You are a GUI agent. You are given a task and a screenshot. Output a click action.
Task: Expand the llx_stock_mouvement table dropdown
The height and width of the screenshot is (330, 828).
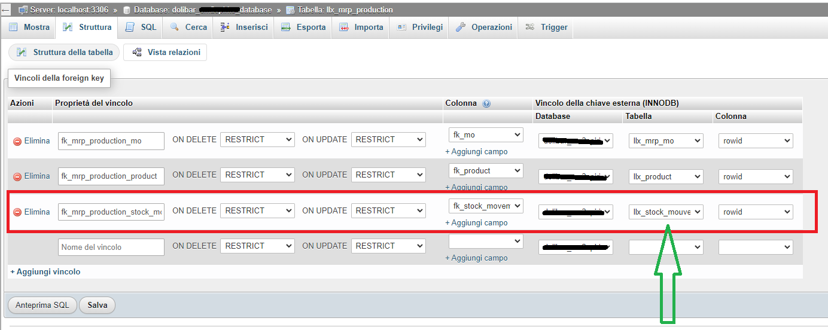tap(666, 212)
